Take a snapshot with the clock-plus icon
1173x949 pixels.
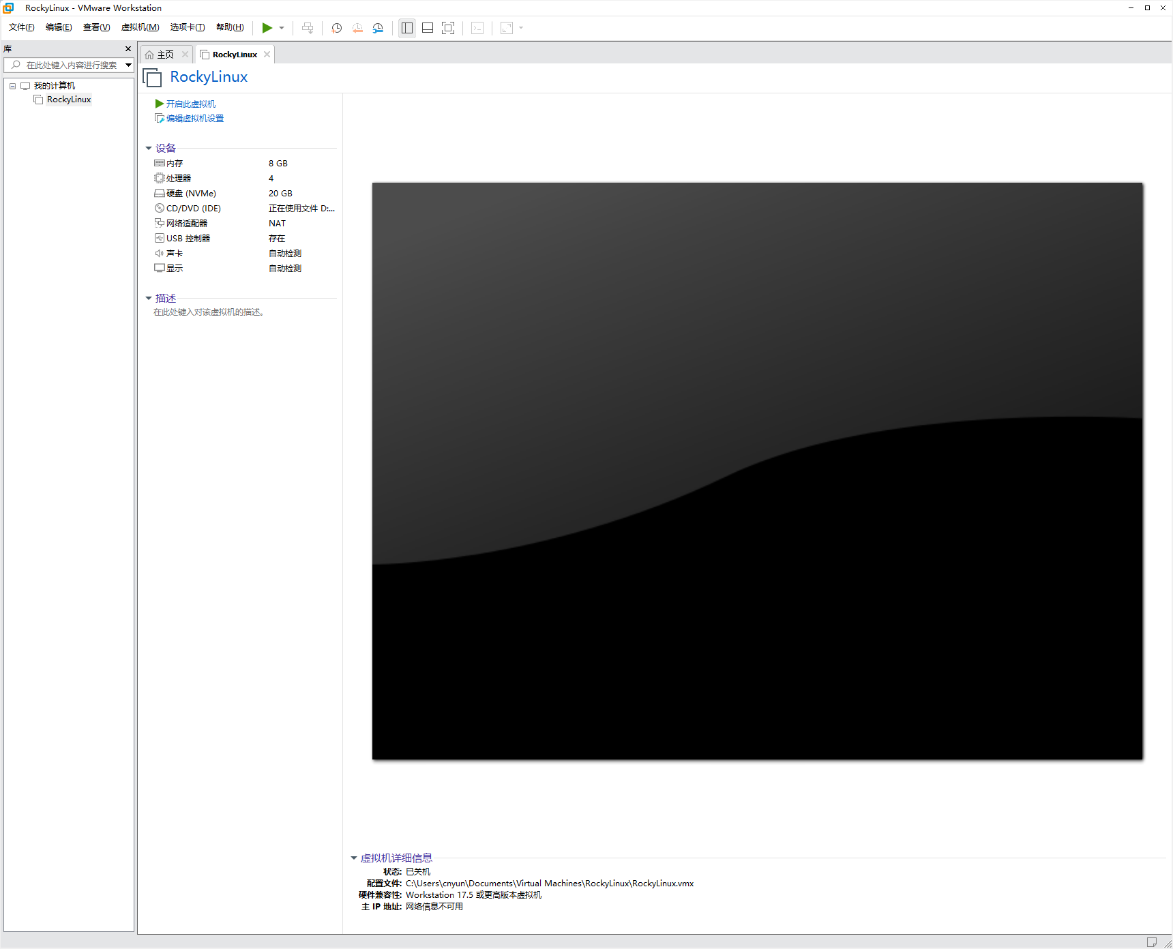pos(336,28)
